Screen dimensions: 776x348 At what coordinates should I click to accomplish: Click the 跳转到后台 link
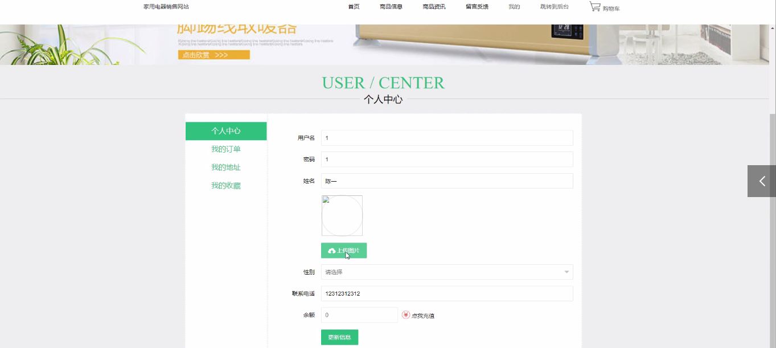coord(555,7)
